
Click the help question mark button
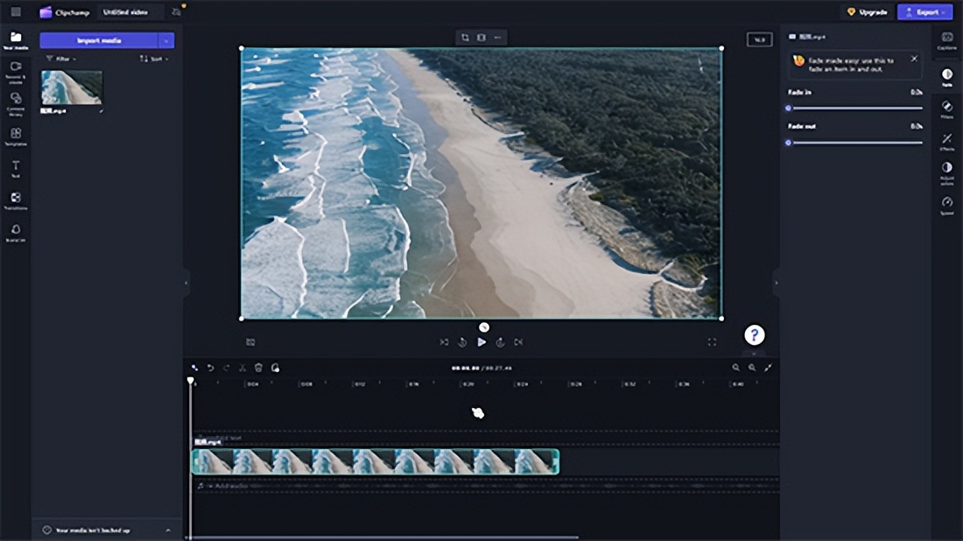[754, 334]
